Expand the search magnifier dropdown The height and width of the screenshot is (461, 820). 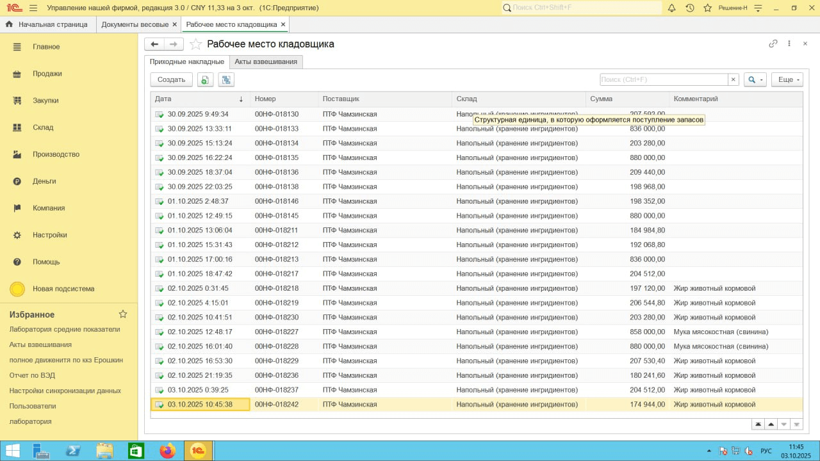(x=755, y=79)
